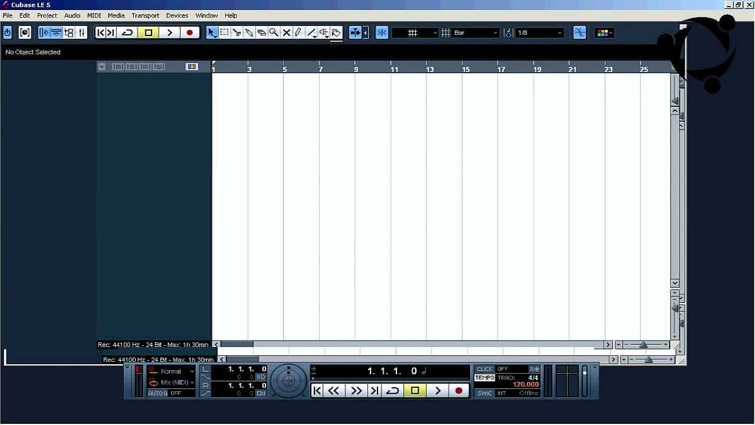Select the Zoom magnifier tool
Viewport: 755px width, 425px height.
274,33
